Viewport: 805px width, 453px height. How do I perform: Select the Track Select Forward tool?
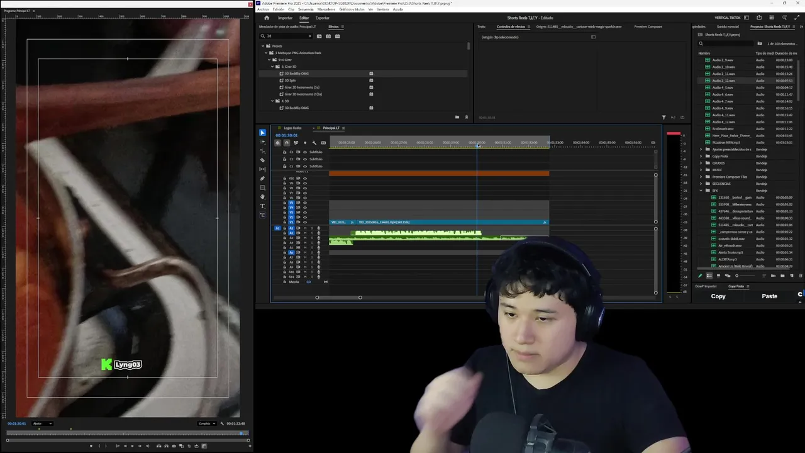[x=262, y=142]
